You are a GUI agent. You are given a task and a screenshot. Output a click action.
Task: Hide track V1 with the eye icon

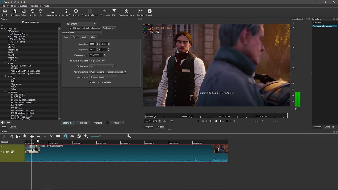point(7,152)
